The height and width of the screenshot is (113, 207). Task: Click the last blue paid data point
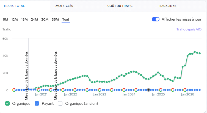coord(200,90)
